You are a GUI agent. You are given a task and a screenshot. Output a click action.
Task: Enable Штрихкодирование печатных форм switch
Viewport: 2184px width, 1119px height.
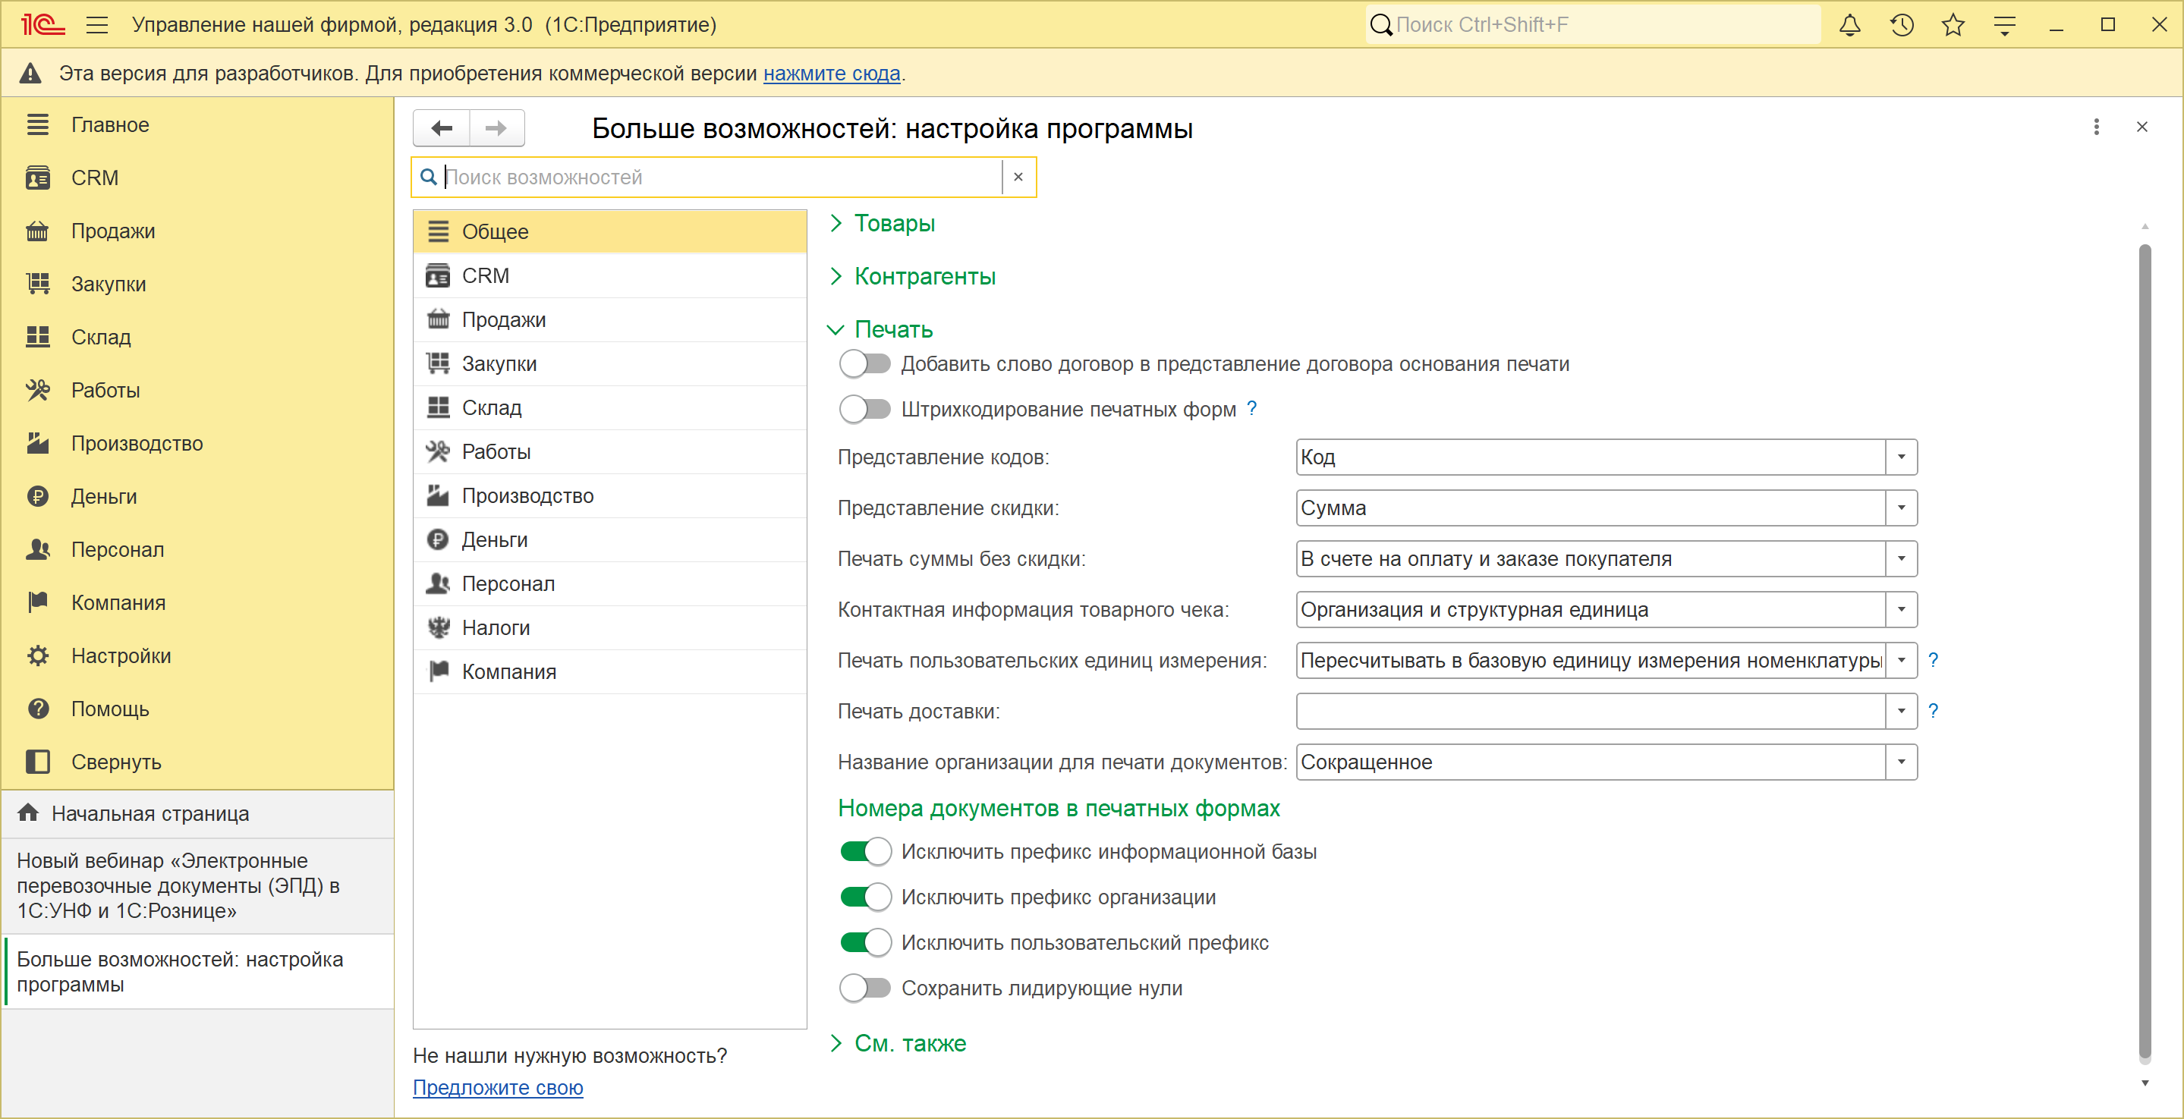coord(865,410)
